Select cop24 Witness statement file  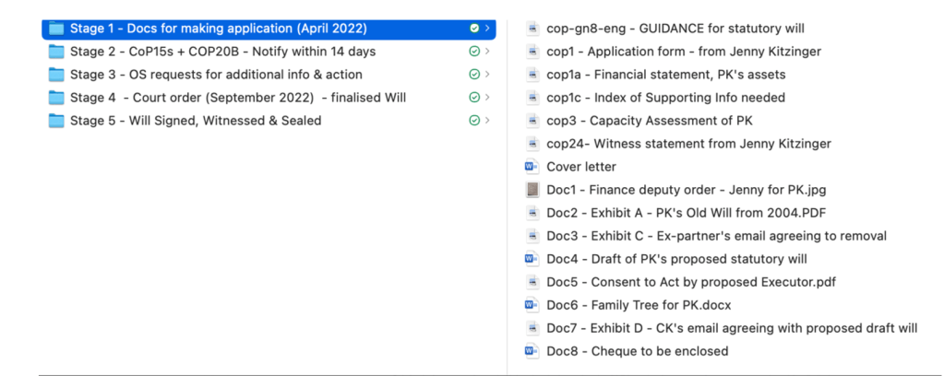point(688,144)
